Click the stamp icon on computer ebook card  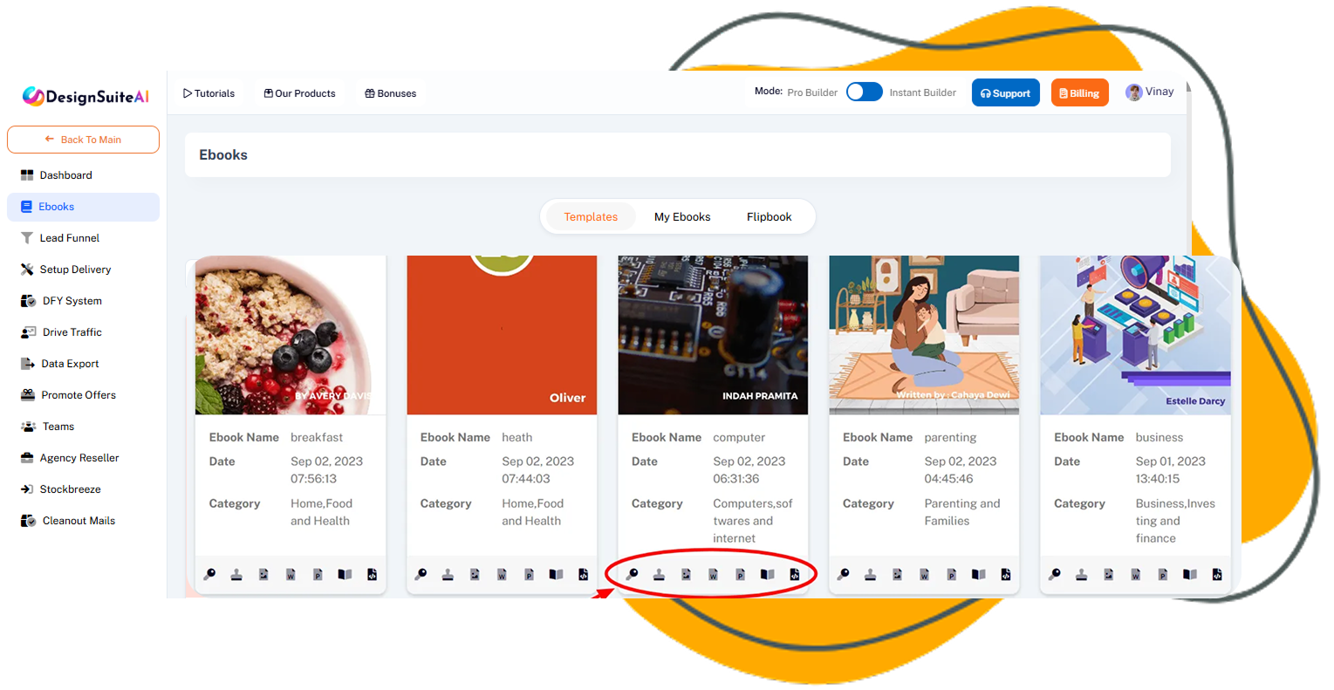pos(659,574)
